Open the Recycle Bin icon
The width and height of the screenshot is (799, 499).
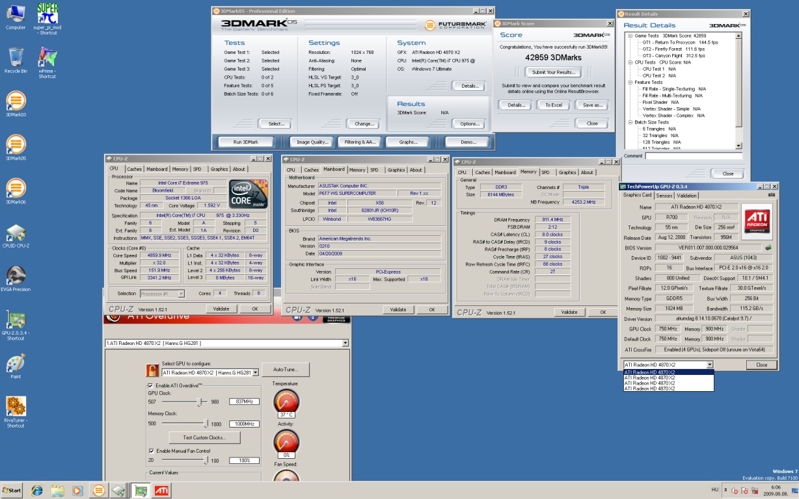(16, 57)
